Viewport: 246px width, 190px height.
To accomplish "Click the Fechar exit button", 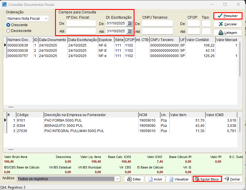I will click(x=232, y=179).
